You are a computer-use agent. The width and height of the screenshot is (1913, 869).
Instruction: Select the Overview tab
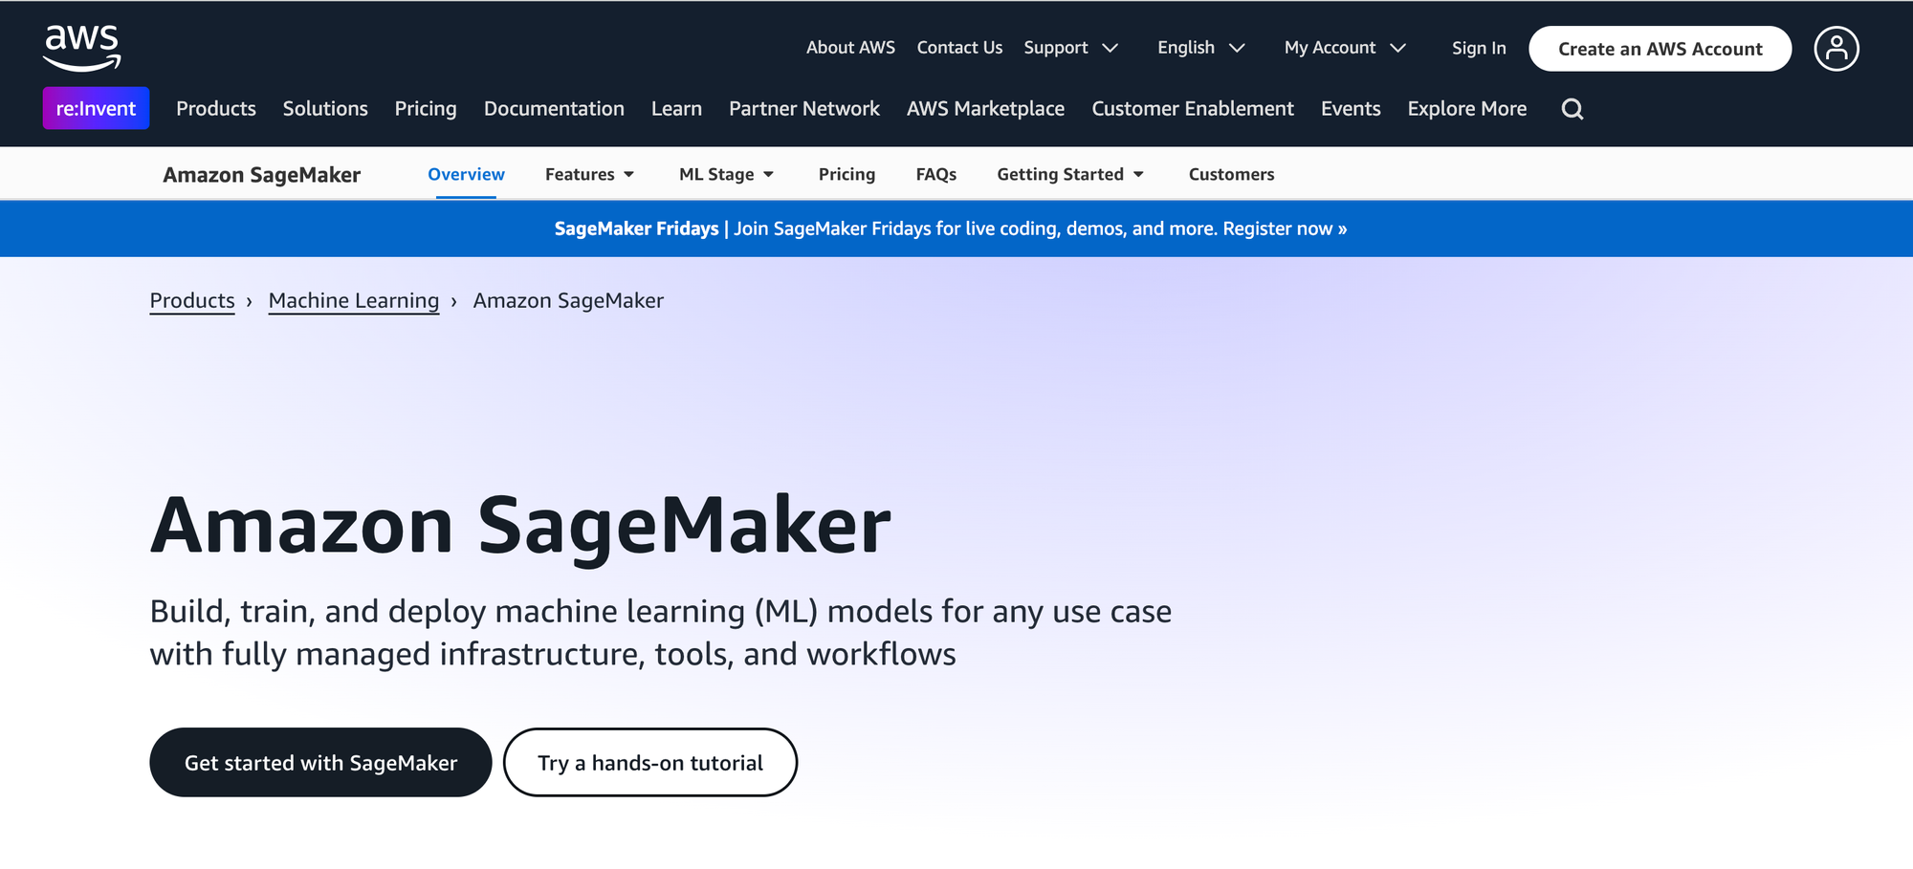coord(466,174)
